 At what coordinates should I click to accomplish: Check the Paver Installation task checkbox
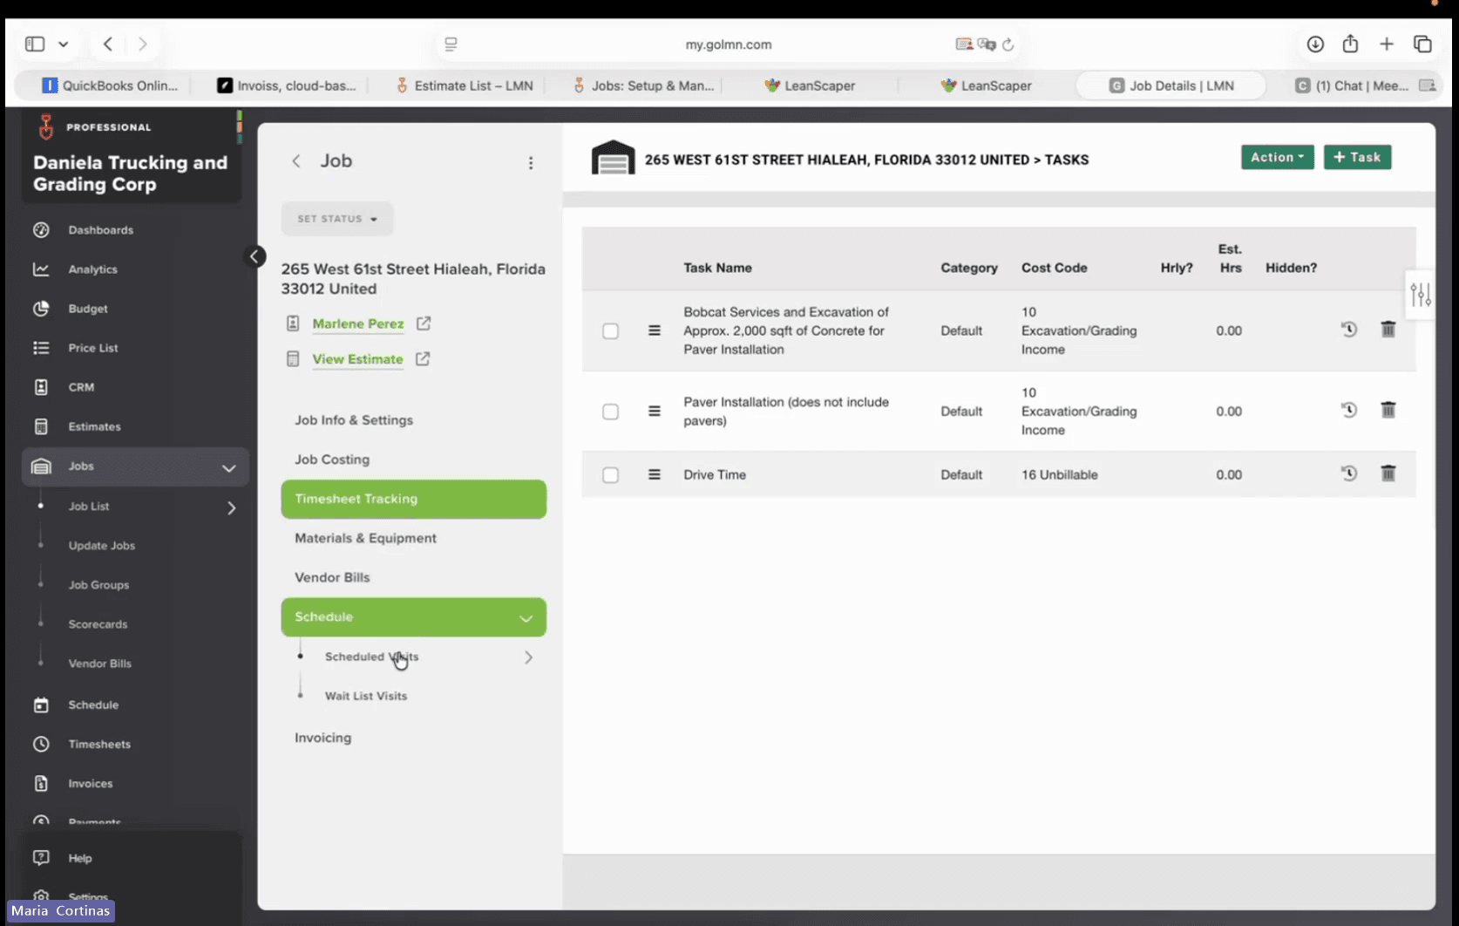pos(610,412)
